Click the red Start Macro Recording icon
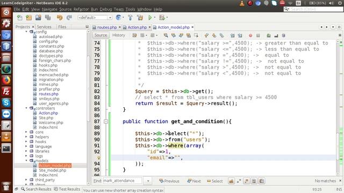 click(250, 35)
